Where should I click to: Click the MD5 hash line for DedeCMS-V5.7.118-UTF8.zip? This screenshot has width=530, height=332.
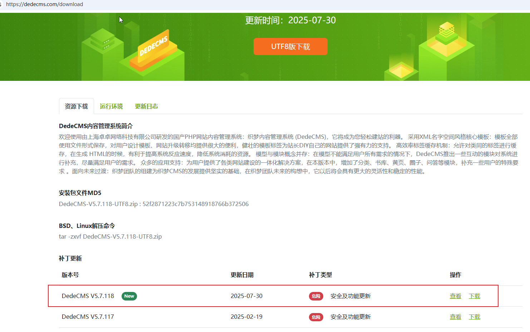click(x=154, y=204)
